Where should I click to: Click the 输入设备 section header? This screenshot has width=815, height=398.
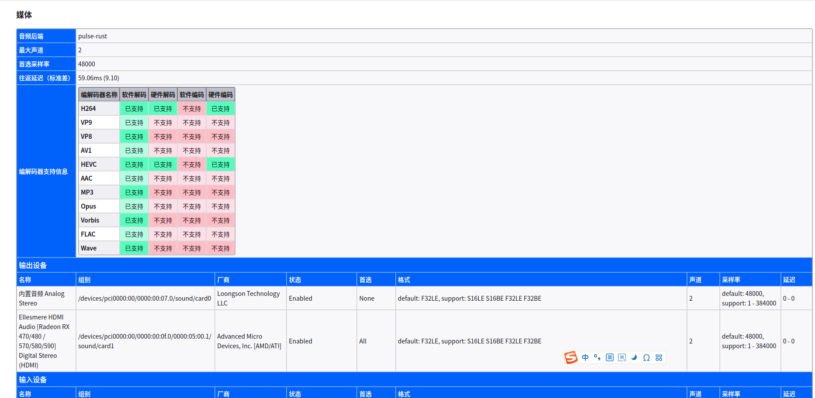coord(414,380)
